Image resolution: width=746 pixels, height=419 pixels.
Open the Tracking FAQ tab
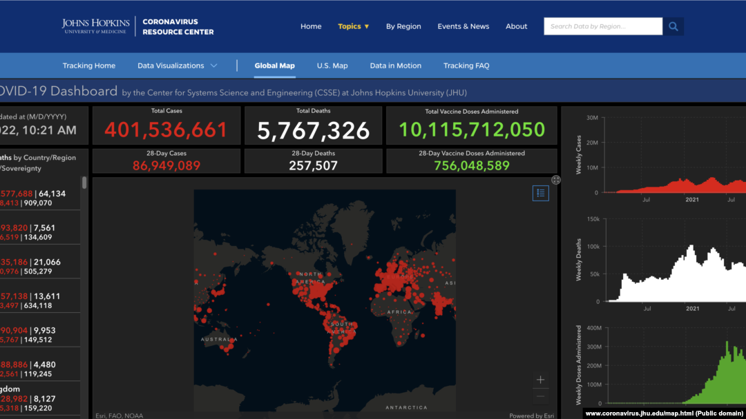click(x=466, y=65)
